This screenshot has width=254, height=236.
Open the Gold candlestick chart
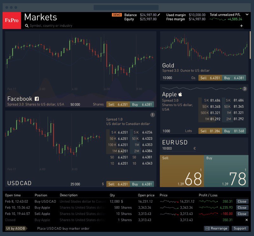pos(204,47)
